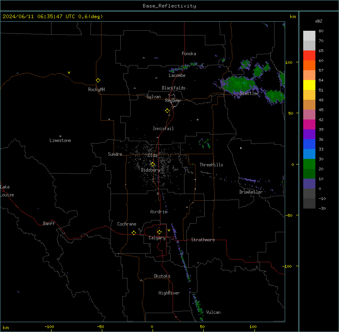339x332 pixels.
Task: Click the Banff label
Action: (x=49, y=224)
